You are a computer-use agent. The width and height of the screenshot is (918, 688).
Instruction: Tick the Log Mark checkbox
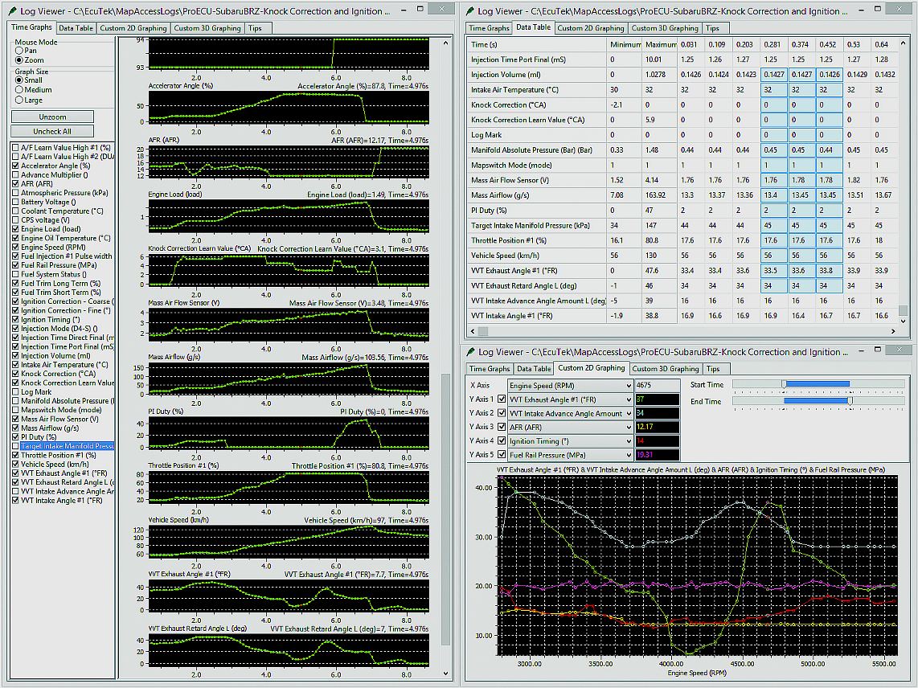pyautogui.click(x=15, y=392)
